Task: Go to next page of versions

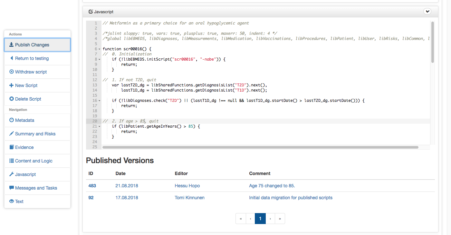Action: pos(270,219)
